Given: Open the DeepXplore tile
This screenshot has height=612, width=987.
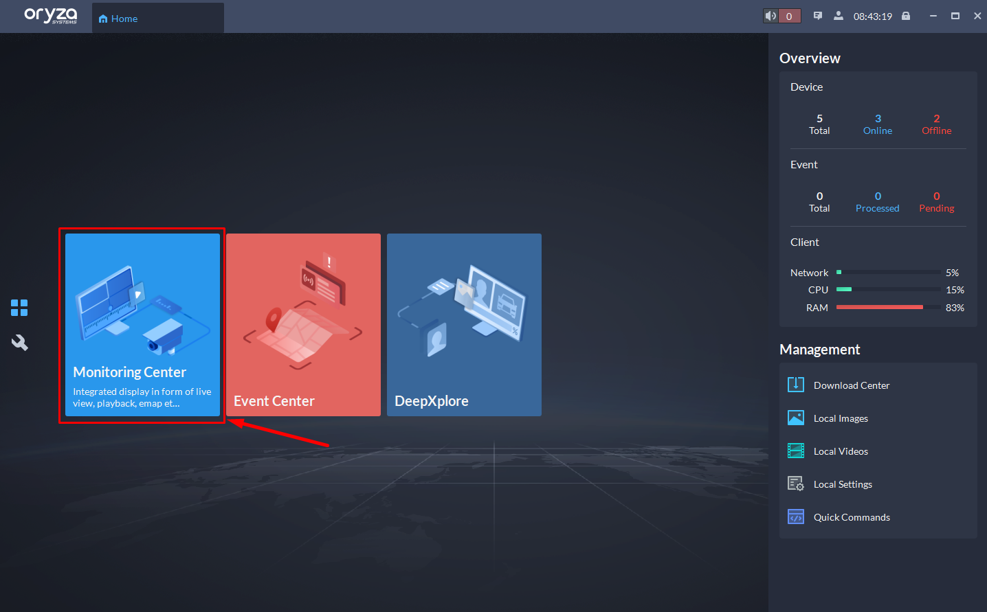Looking at the screenshot, I should point(464,325).
